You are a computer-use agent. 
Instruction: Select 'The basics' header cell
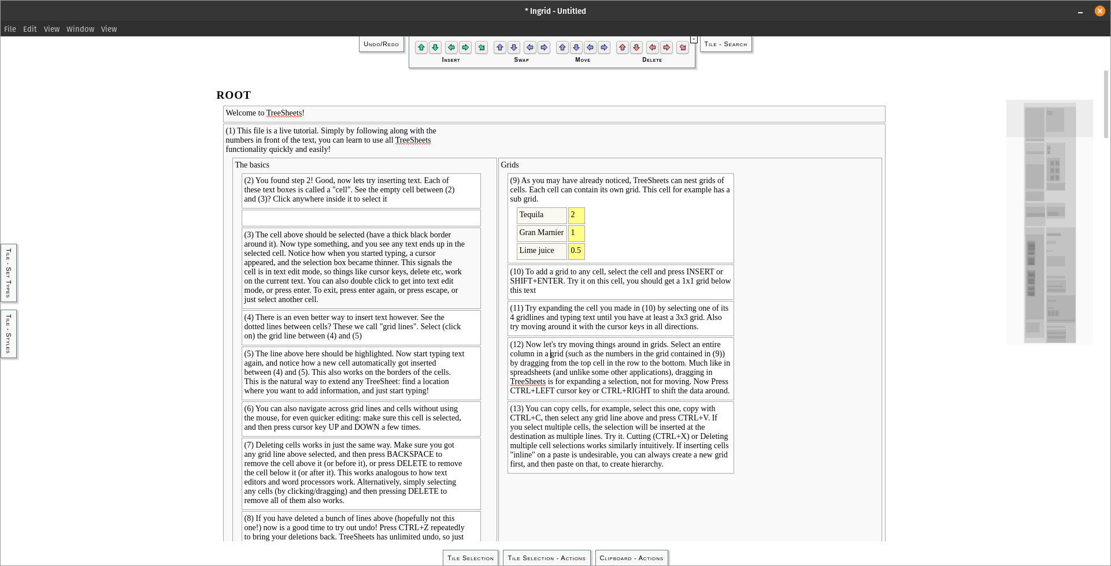click(x=252, y=165)
